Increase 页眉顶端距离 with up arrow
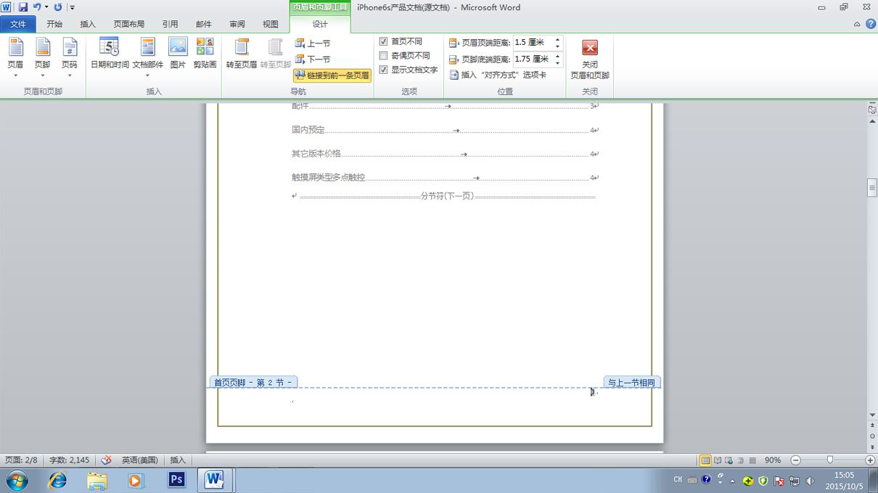Viewport: 878px width, 493px height. [x=558, y=40]
